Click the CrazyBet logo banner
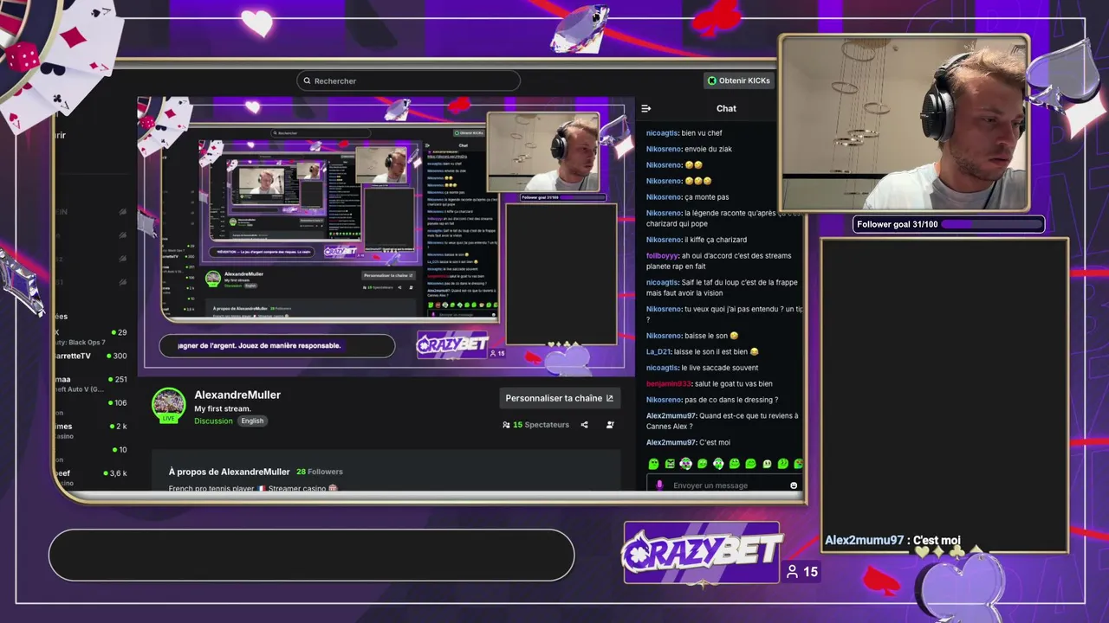This screenshot has width=1109, height=623. [x=702, y=552]
